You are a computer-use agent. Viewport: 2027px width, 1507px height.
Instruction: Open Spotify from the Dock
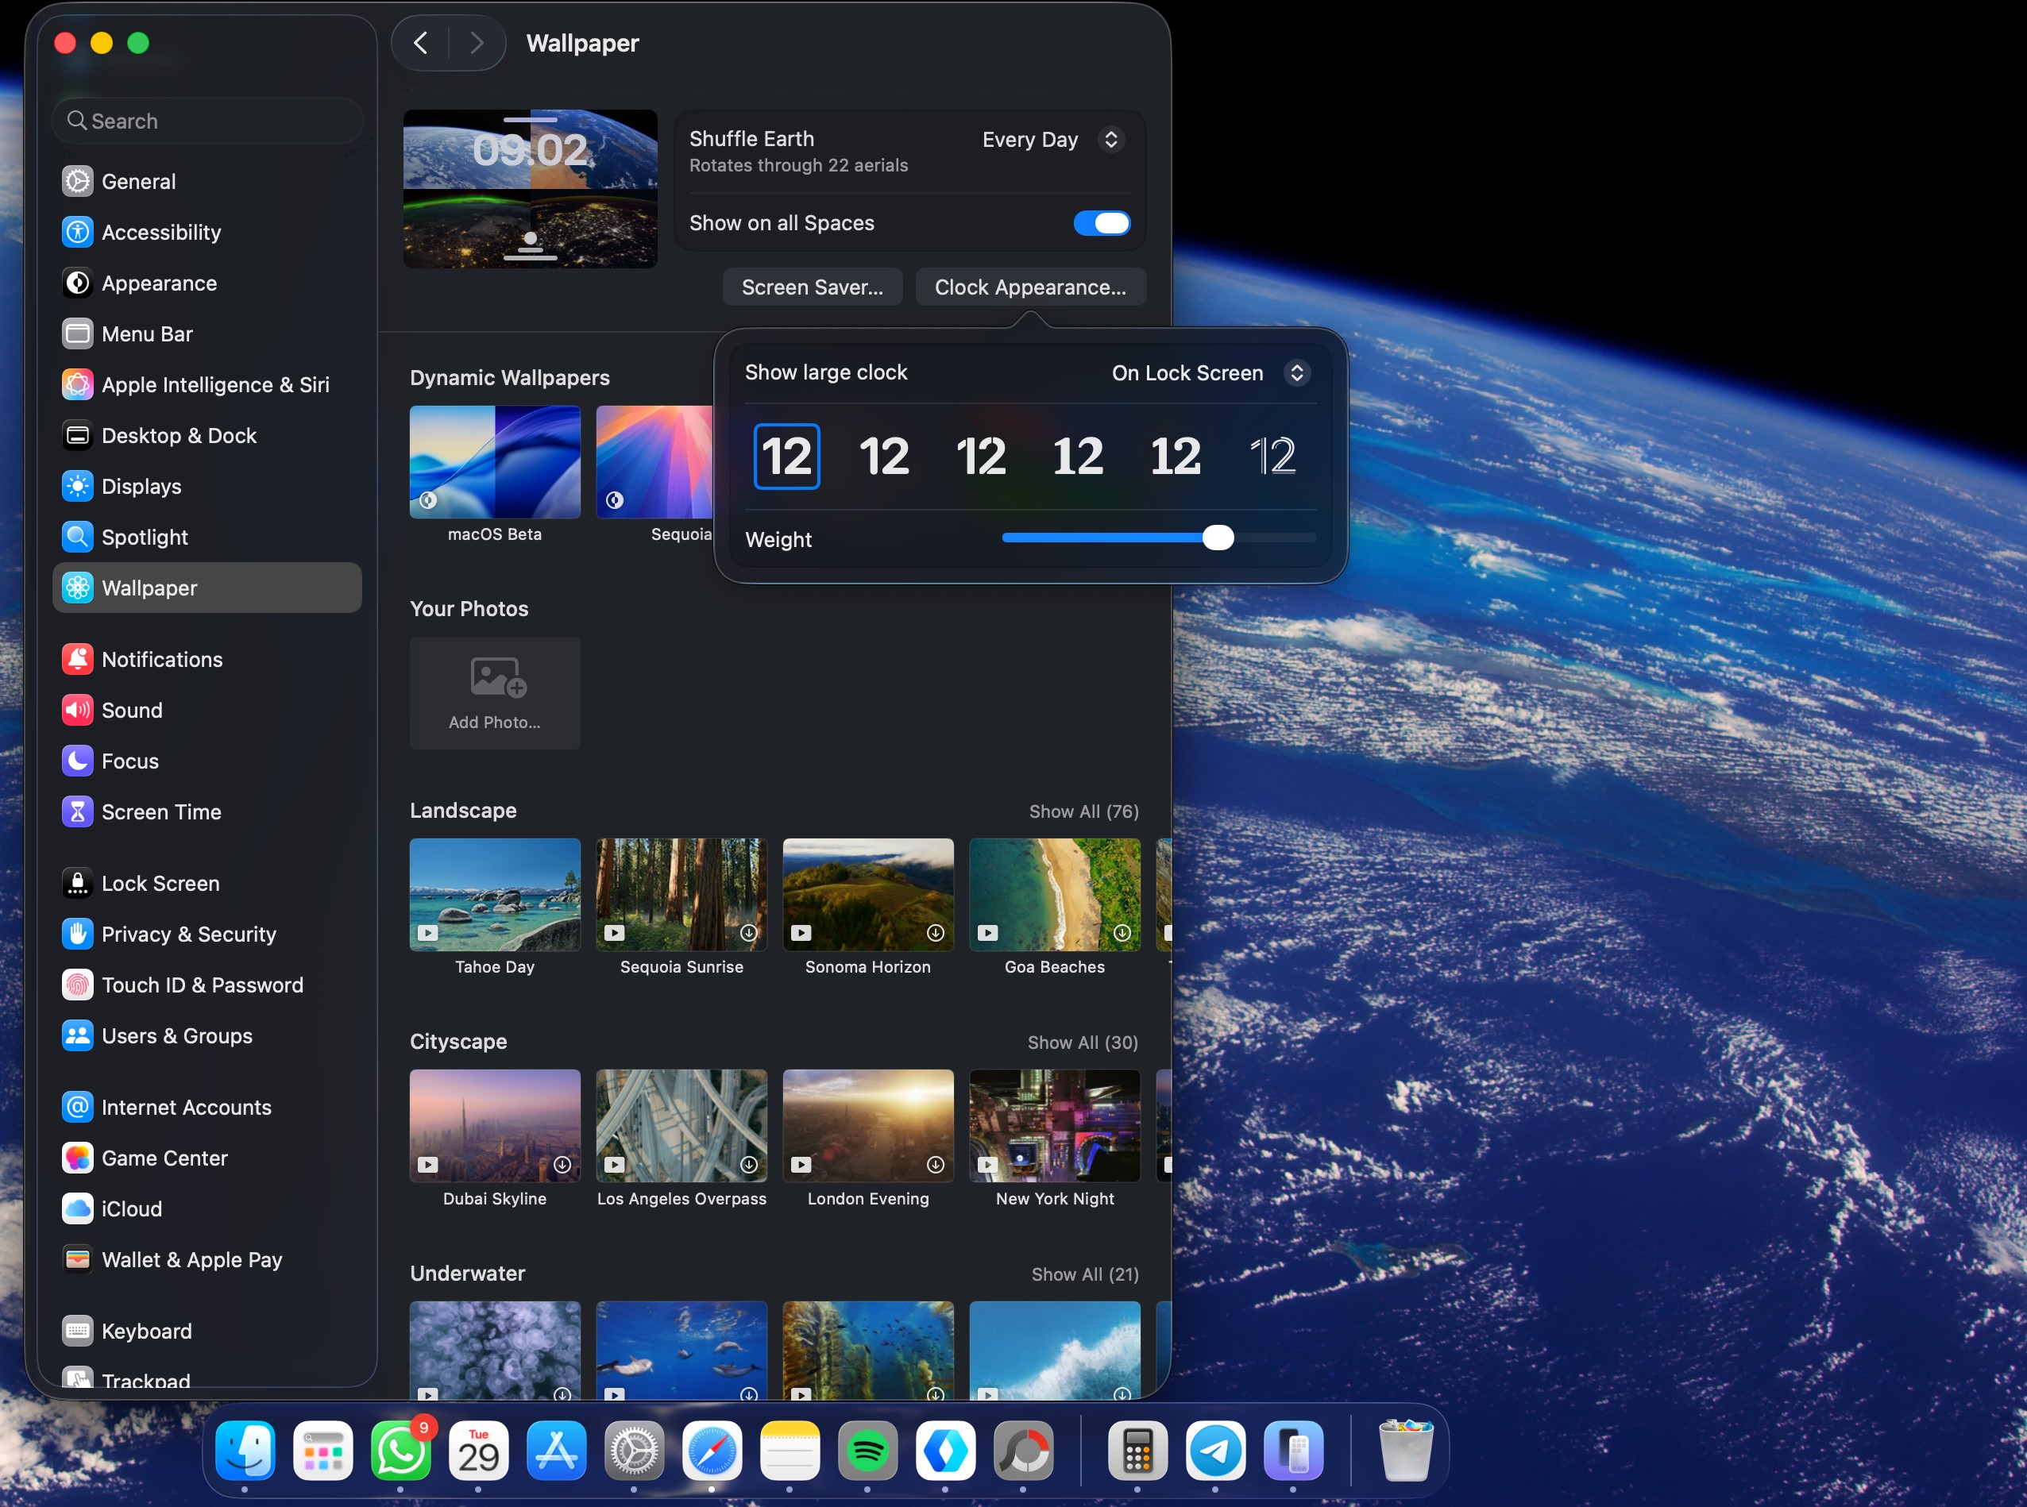[x=867, y=1451]
